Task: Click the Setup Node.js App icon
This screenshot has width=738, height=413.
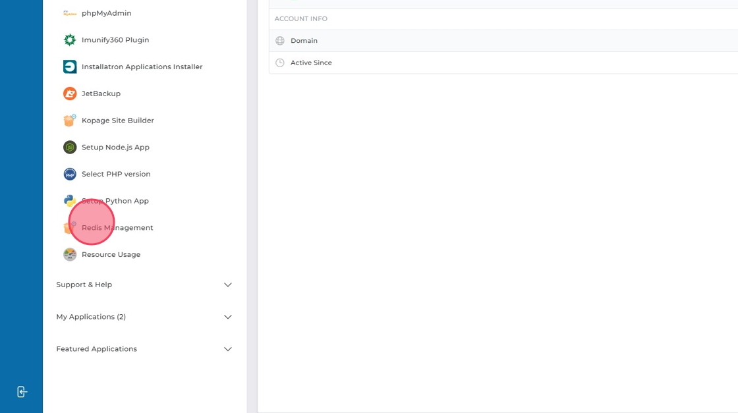Action: click(70, 148)
